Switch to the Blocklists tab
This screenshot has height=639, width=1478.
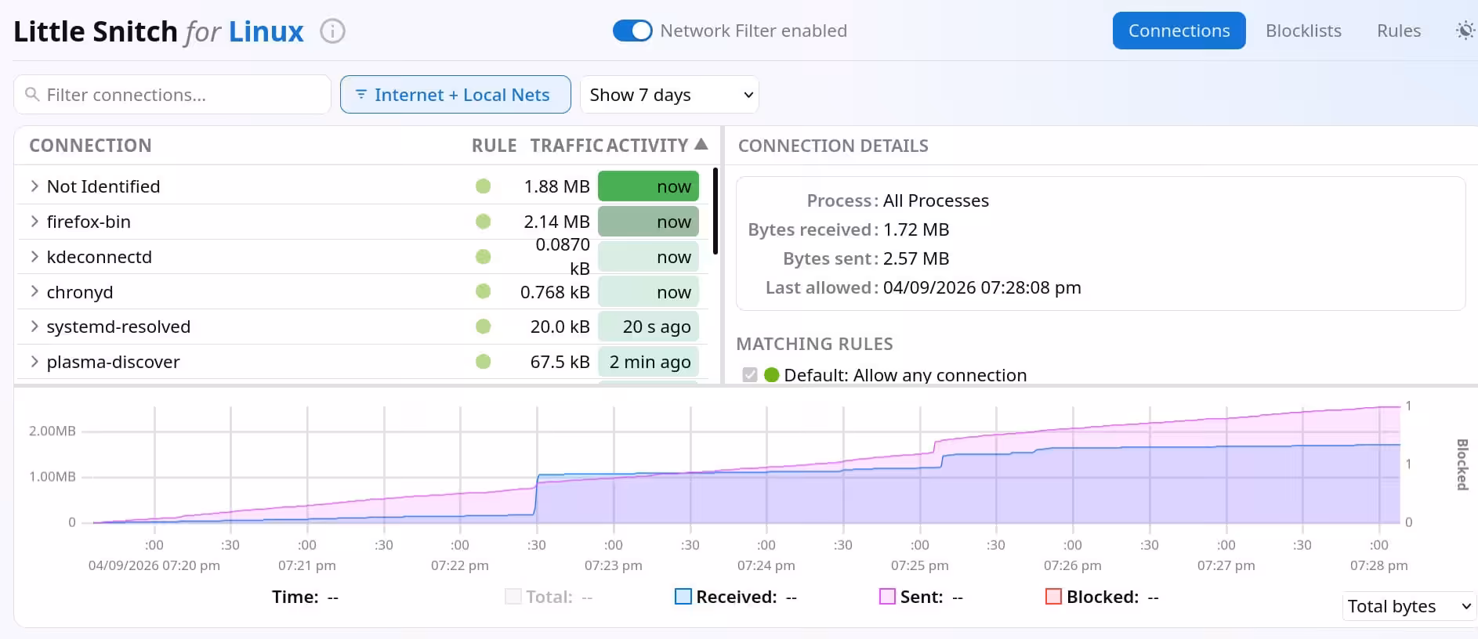click(x=1303, y=31)
